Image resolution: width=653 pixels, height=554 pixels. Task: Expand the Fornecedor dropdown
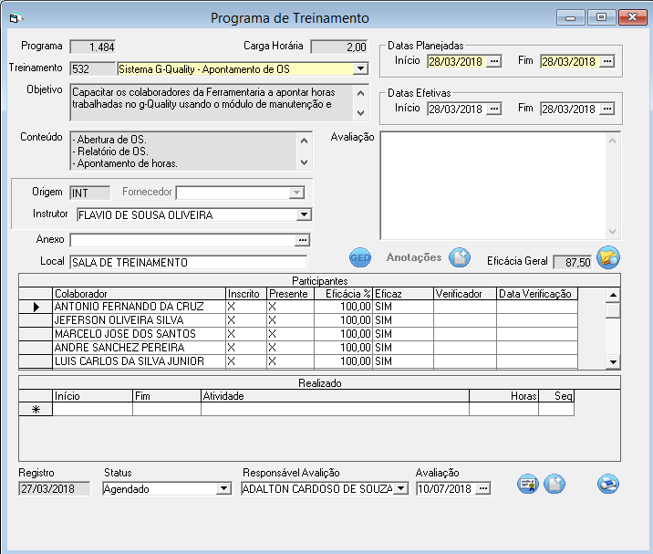pyautogui.click(x=296, y=193)
